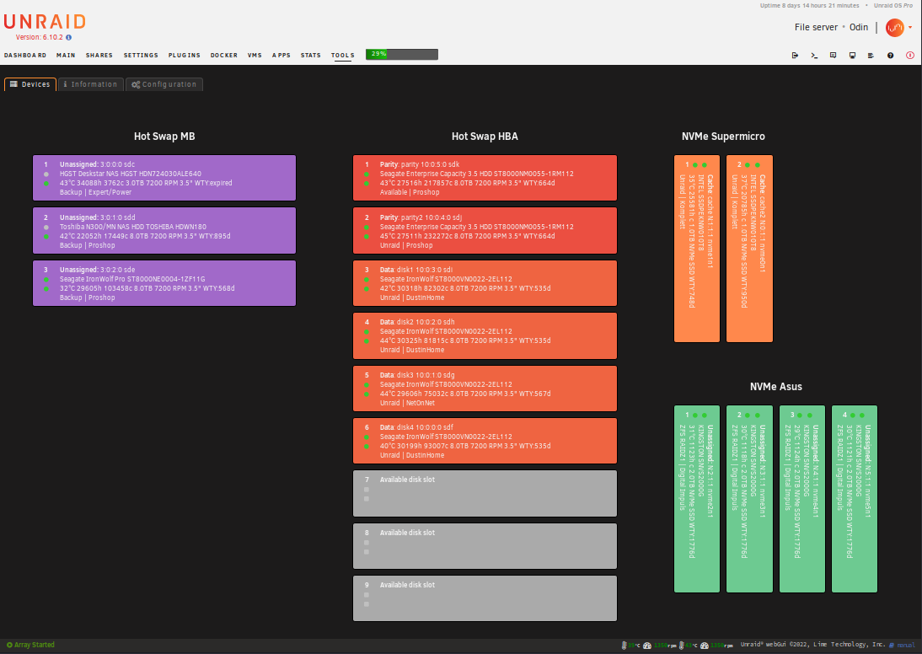Go to the Dashboard menu

click(25, 56)
